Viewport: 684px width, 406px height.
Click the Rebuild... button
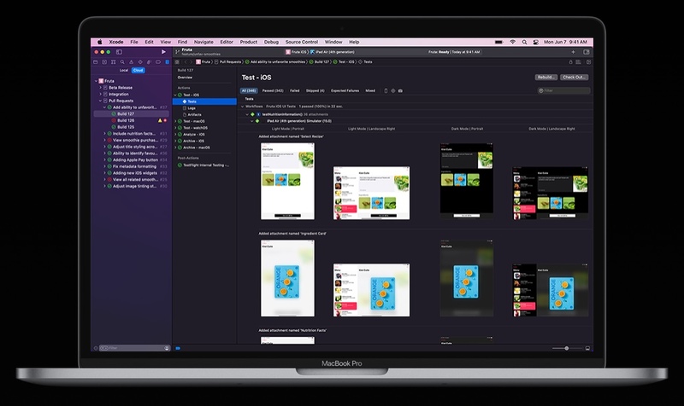[x=546, y=77]
